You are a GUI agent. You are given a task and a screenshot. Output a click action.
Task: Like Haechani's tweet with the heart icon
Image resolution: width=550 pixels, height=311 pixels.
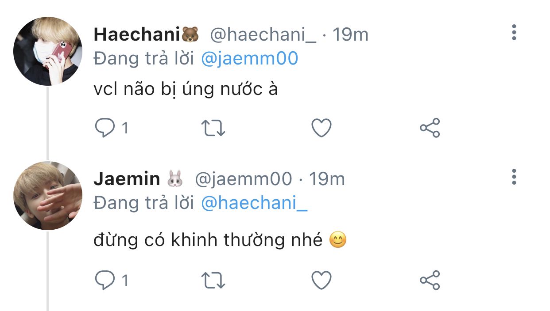(321, 128)
